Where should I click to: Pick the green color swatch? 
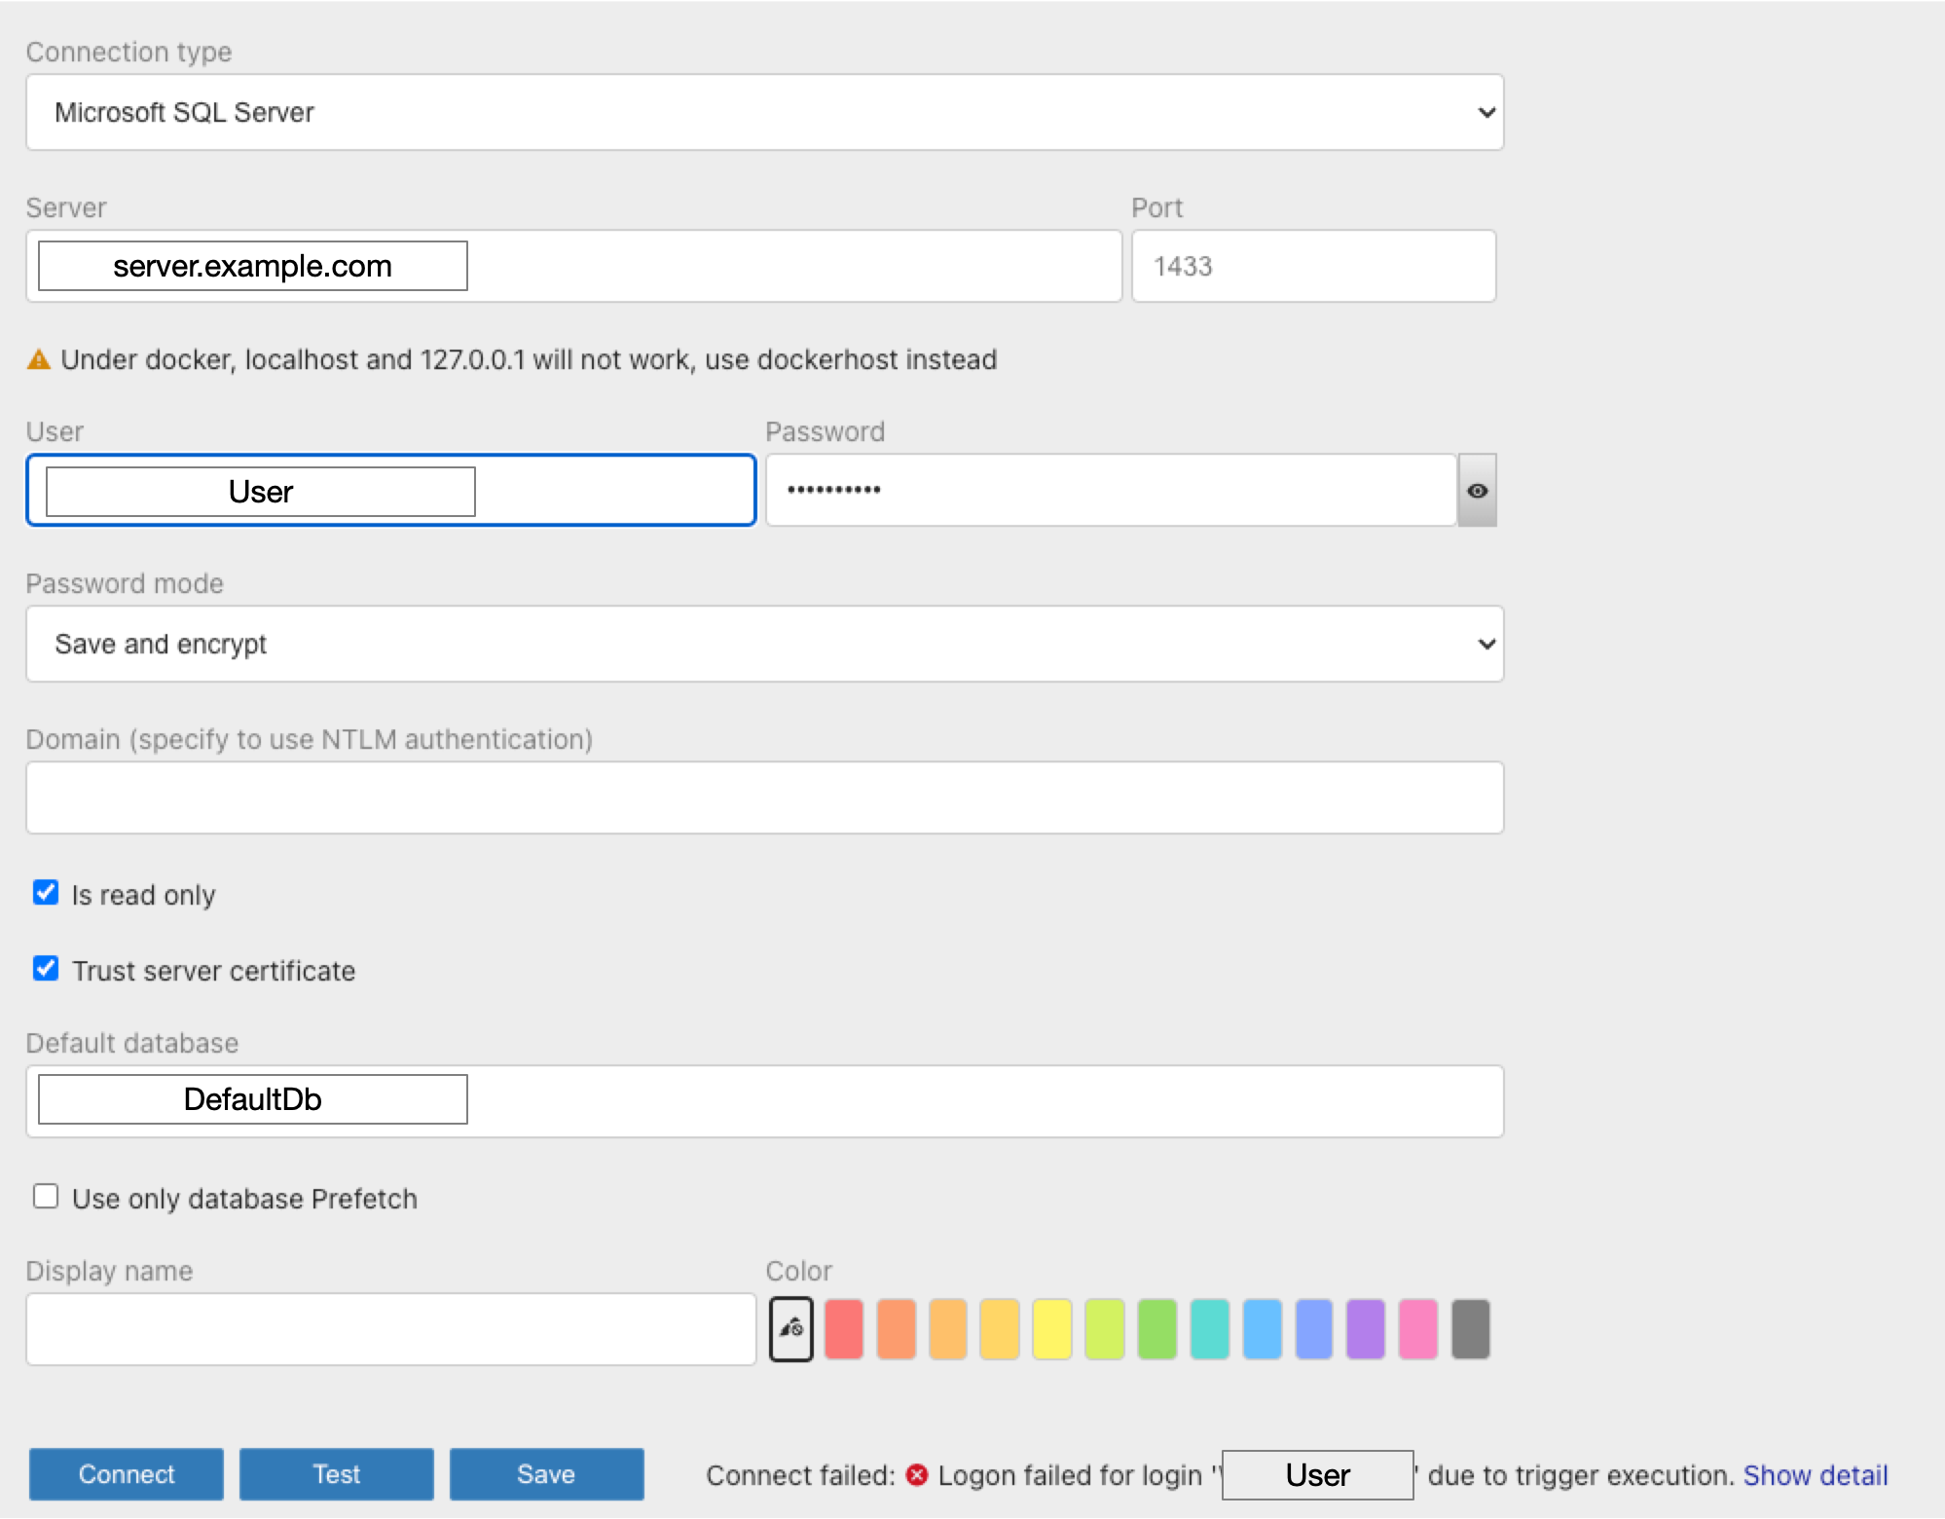[x=1157, y=1328]
